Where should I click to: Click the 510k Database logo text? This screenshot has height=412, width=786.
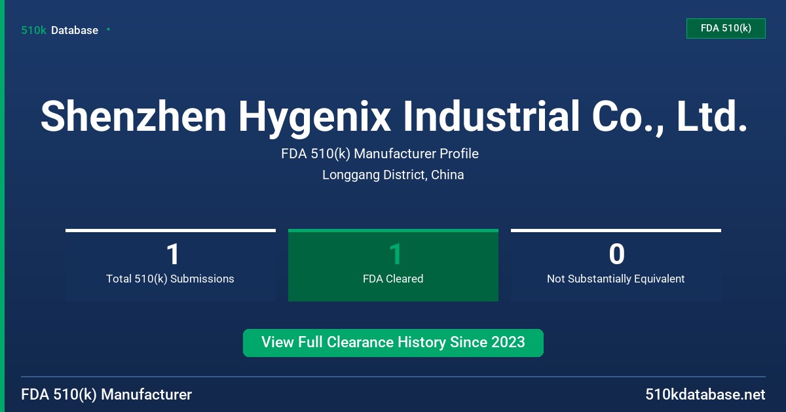tap(60, 30)
